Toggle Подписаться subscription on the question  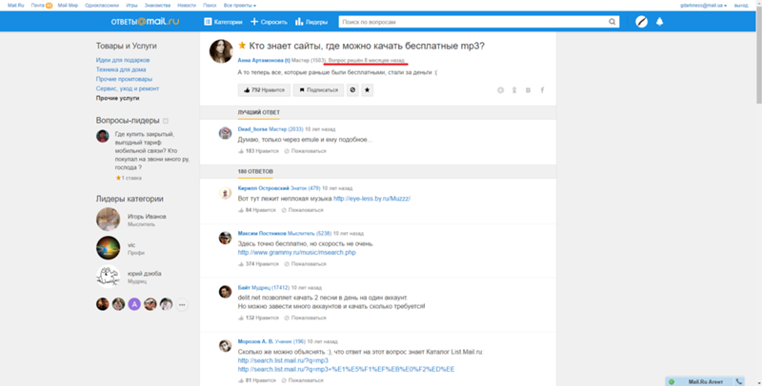point(317,90)
